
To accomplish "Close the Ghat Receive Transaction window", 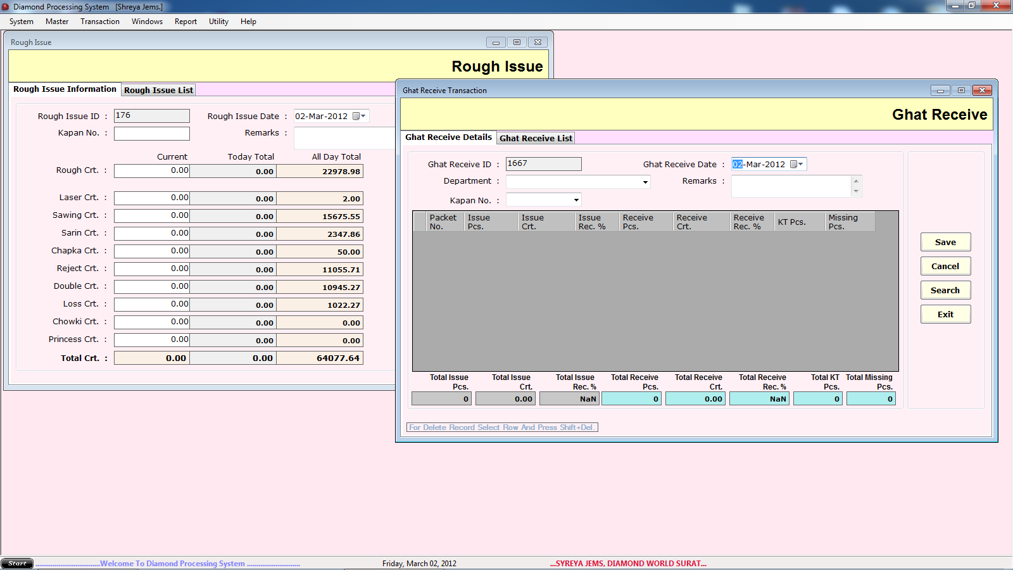I will (982, 91).
